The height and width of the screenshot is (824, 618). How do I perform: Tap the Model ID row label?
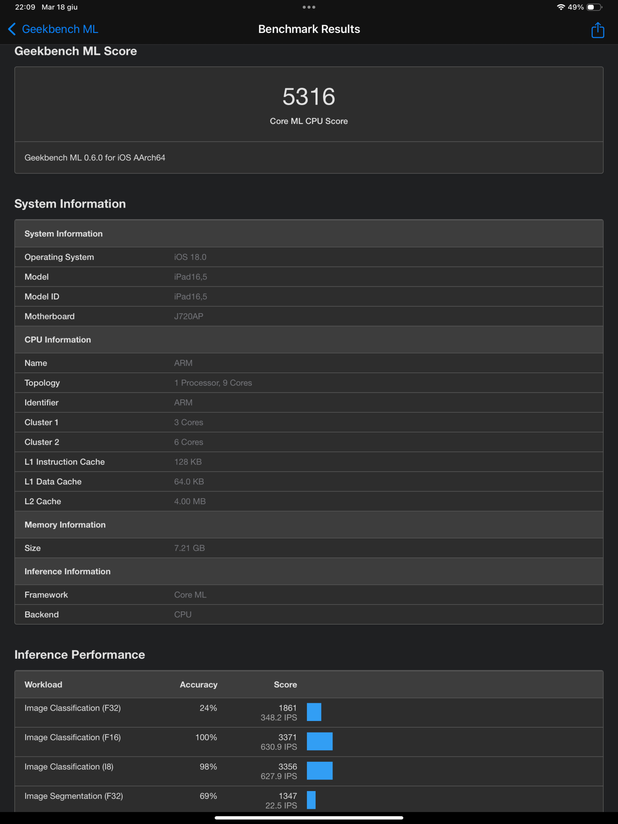[42, 297]
